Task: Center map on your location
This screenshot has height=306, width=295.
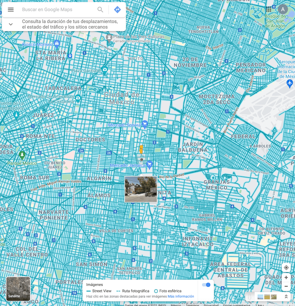Action: 286,268
